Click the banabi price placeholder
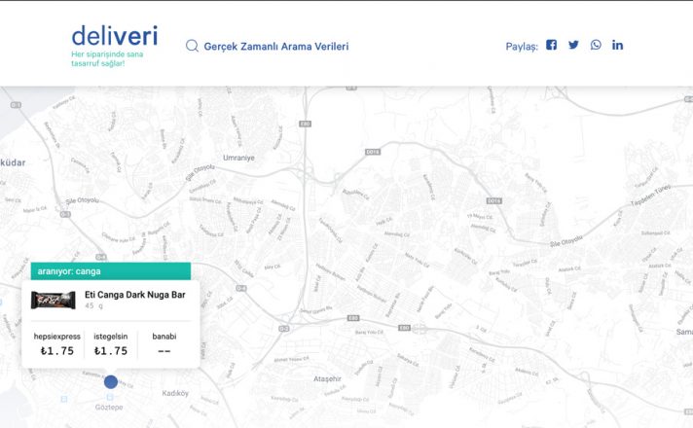Screen dimensions: 693x428 [x=164, y=351]
